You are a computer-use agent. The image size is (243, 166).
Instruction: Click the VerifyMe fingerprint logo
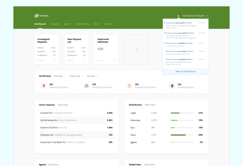36,16
